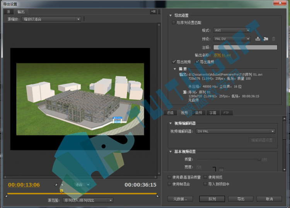Switch to the Source tab
This screenshot has height=208, width=290.
coord(9,12)
